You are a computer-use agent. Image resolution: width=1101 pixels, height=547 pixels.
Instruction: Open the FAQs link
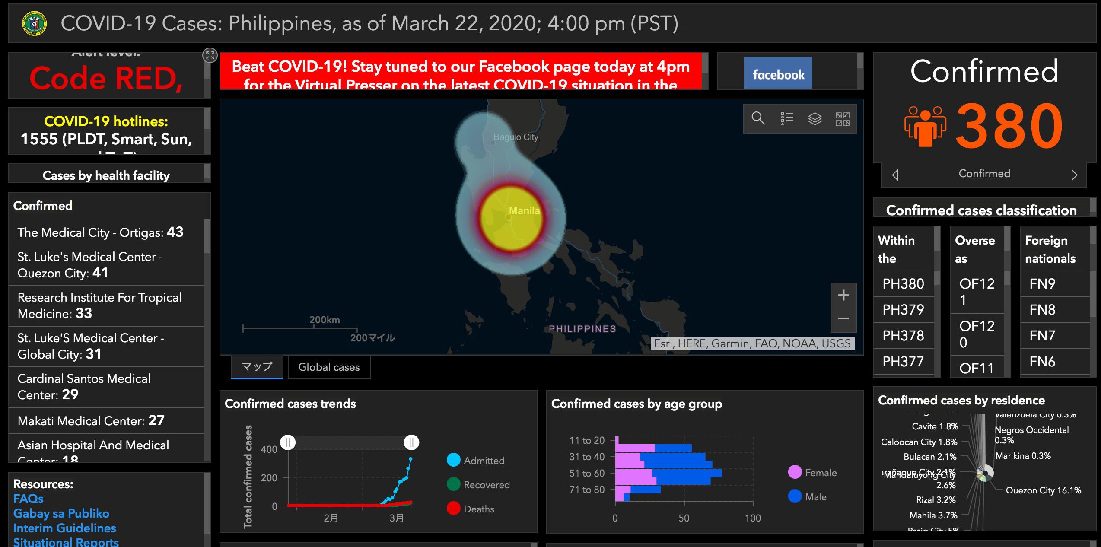[x=29, y=499]
